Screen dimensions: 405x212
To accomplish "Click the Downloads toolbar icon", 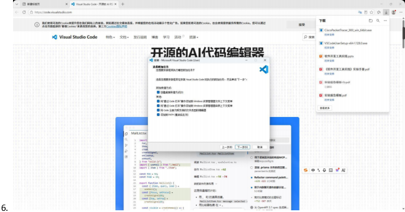I will point(386,12).
